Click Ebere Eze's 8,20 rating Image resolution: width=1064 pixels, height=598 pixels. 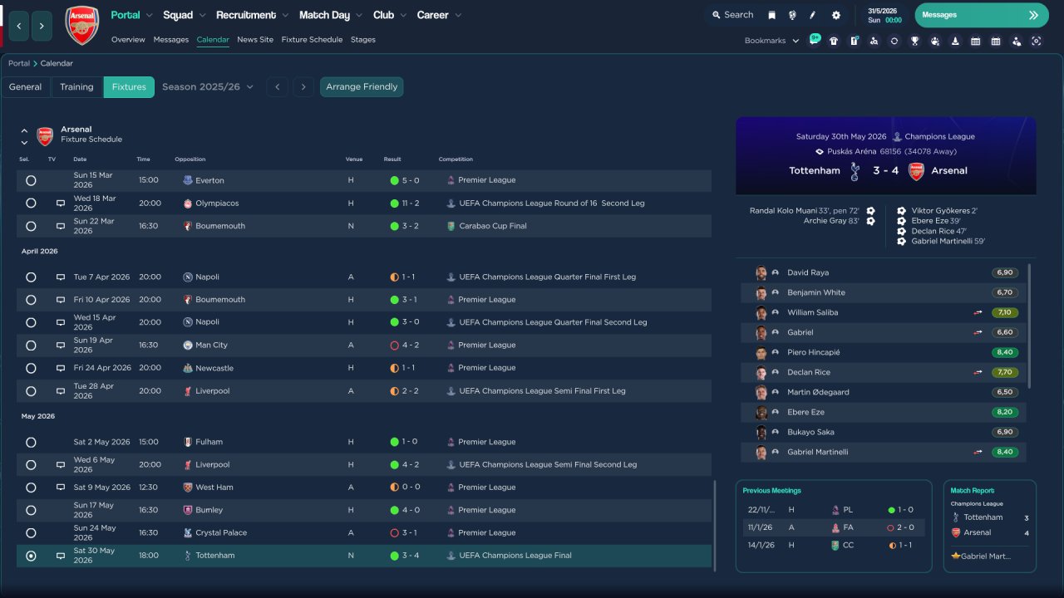coord(1004,413)
